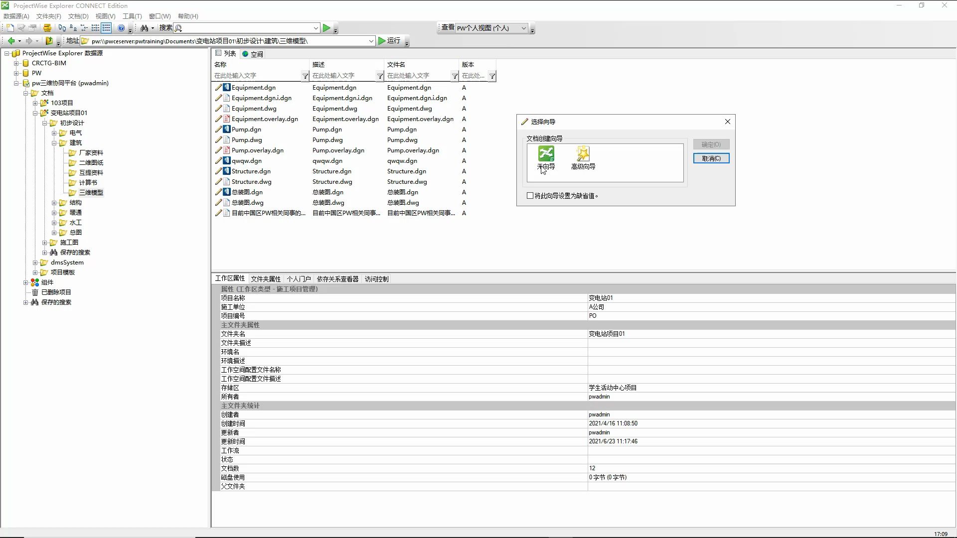Viewport: 957px width, 538px height.
Task: Click the 运行 button next to address
Action: pyautogui.click(x=389, y=41)
